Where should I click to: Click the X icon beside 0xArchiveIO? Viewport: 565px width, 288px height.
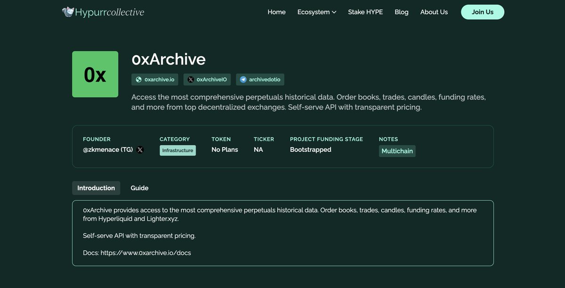pyautogui.click(x=190, y=80)
